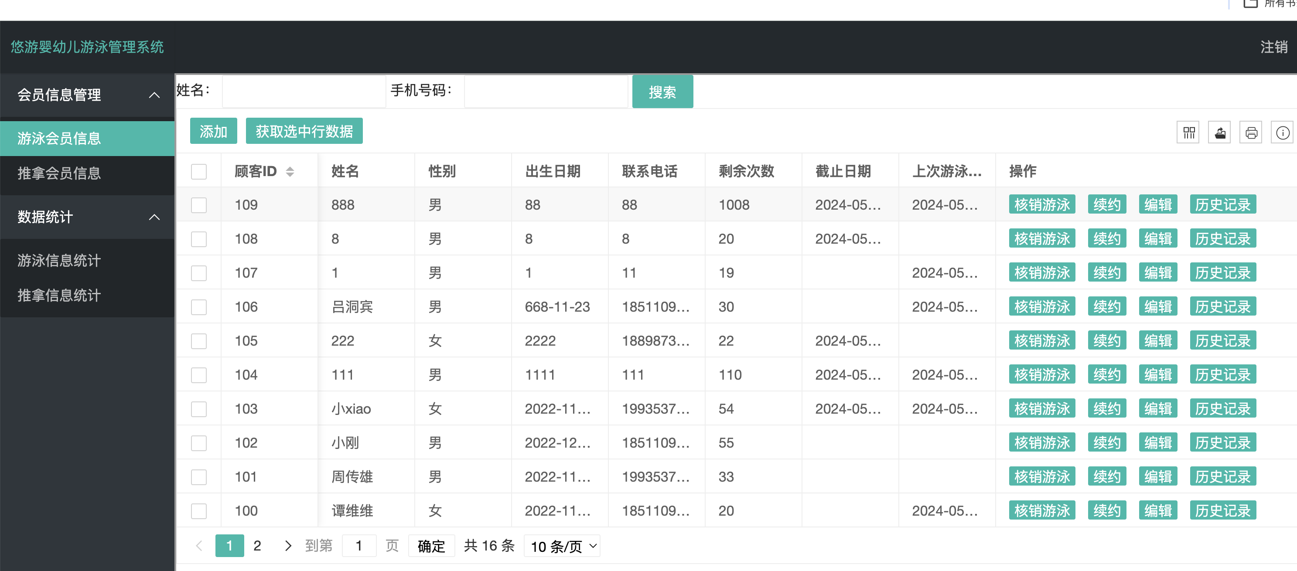The height and width of the screenshot is (571, 1297).
Task: Check the row for 谭维维
Action: click(199, 511)
